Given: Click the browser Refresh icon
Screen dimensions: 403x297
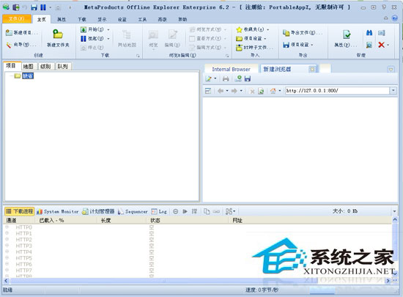Looking at the screenshot, I should [x=261, y=91].
